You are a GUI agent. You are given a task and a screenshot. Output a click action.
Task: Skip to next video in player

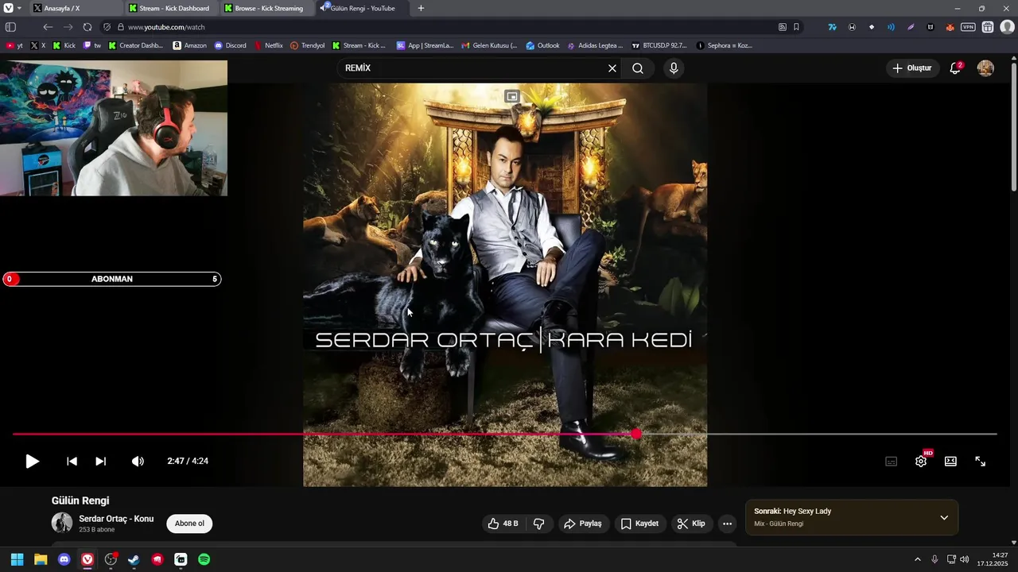101,461
